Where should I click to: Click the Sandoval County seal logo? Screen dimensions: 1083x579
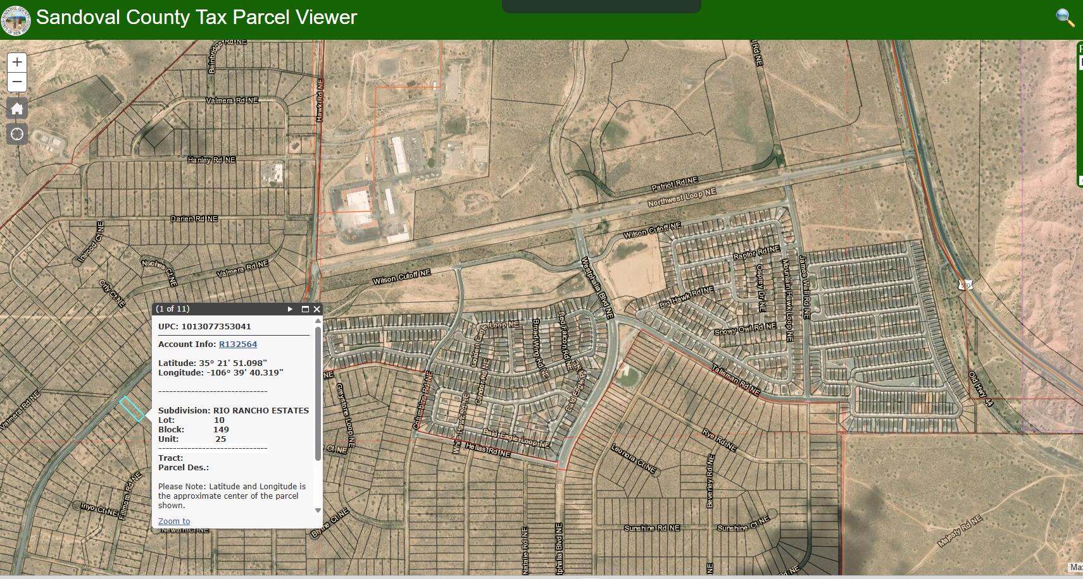16,19
